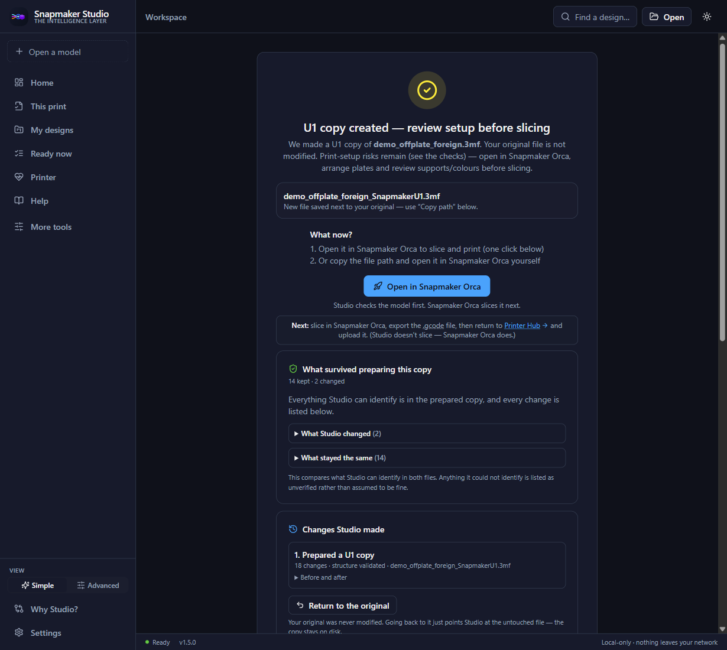The height and width of the screenshot is (650, 727).
Task: Open the Help section
Action: 68,201
